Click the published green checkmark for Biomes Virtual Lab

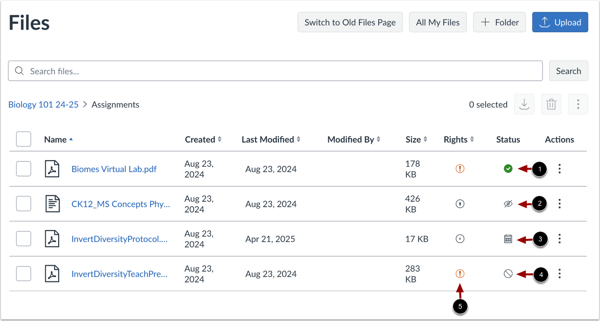508,169
